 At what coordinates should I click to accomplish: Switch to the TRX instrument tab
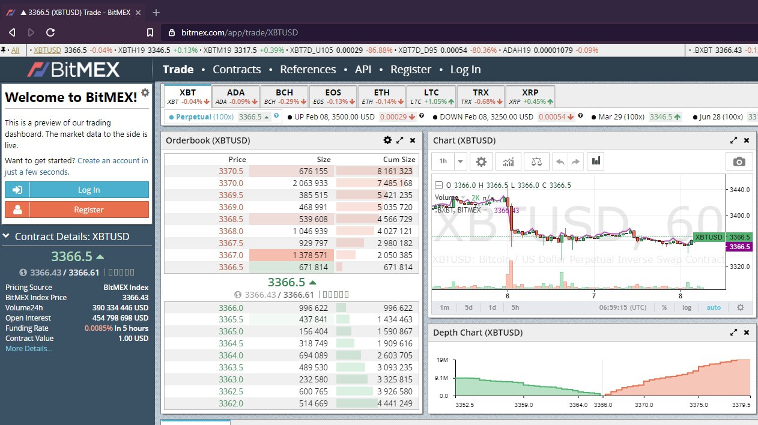[481, 96]
